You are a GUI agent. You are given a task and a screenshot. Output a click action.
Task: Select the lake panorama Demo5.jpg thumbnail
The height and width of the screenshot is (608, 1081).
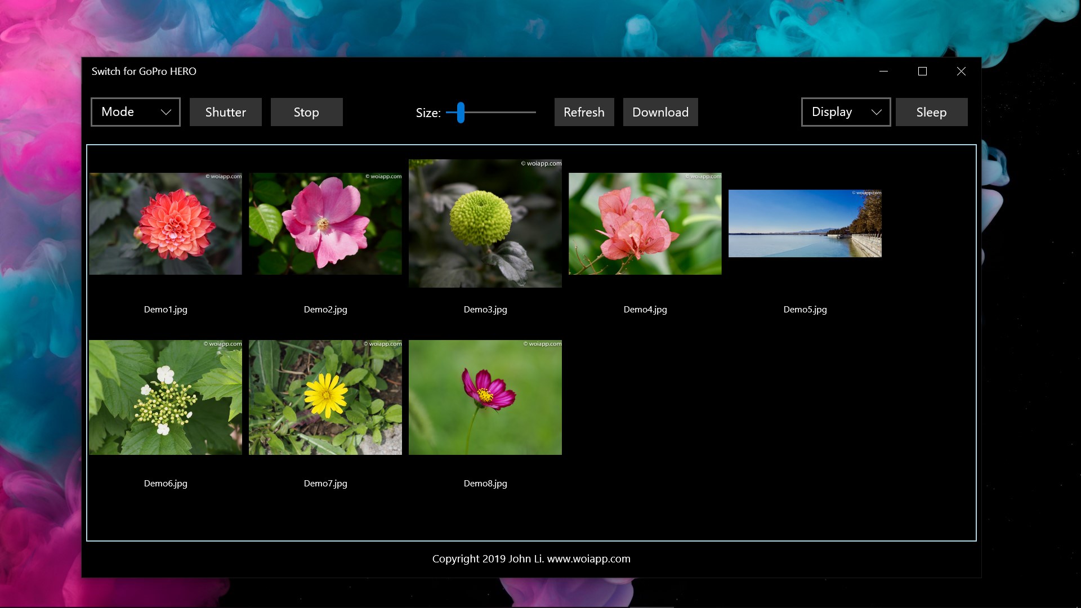tap(805, 224)
